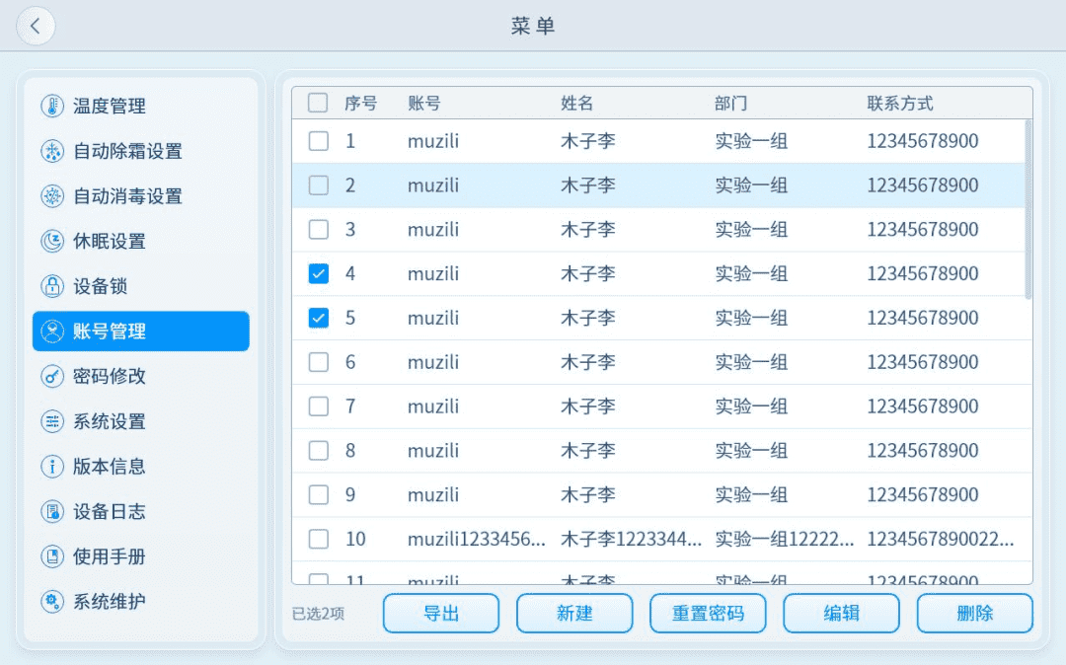
Task: Click the padlock icon for 设备锁
Action: tap(51, 287)
